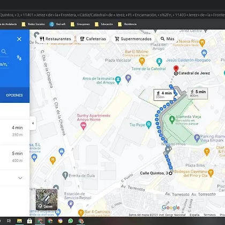The width and height of the screenshot is (225, 225).
Task: Open the Residencia bookmarks folder
Action: [x=127, y=24]
